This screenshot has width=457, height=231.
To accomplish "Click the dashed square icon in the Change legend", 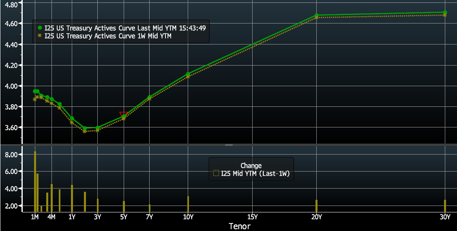I will click(x=216, y=174).
